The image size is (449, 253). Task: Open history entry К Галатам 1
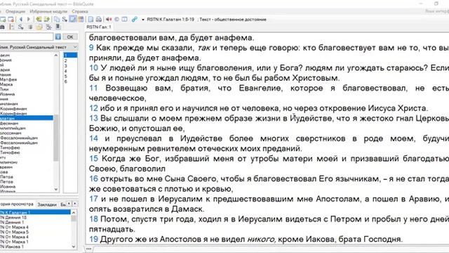35,212
